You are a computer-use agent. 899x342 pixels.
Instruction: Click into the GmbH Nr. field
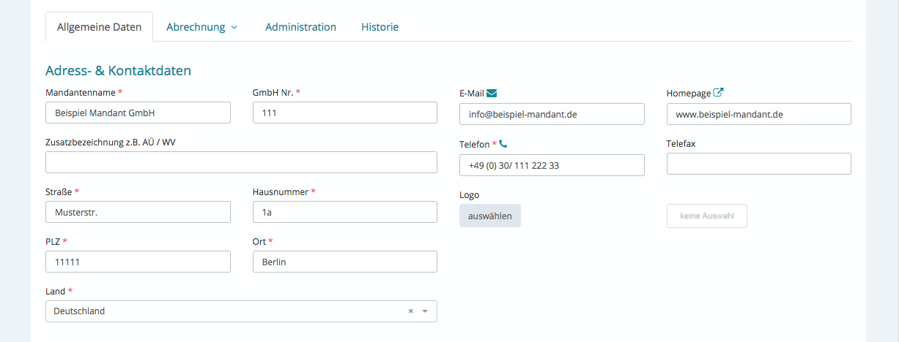pyautogui.click(x=344, y=113)
